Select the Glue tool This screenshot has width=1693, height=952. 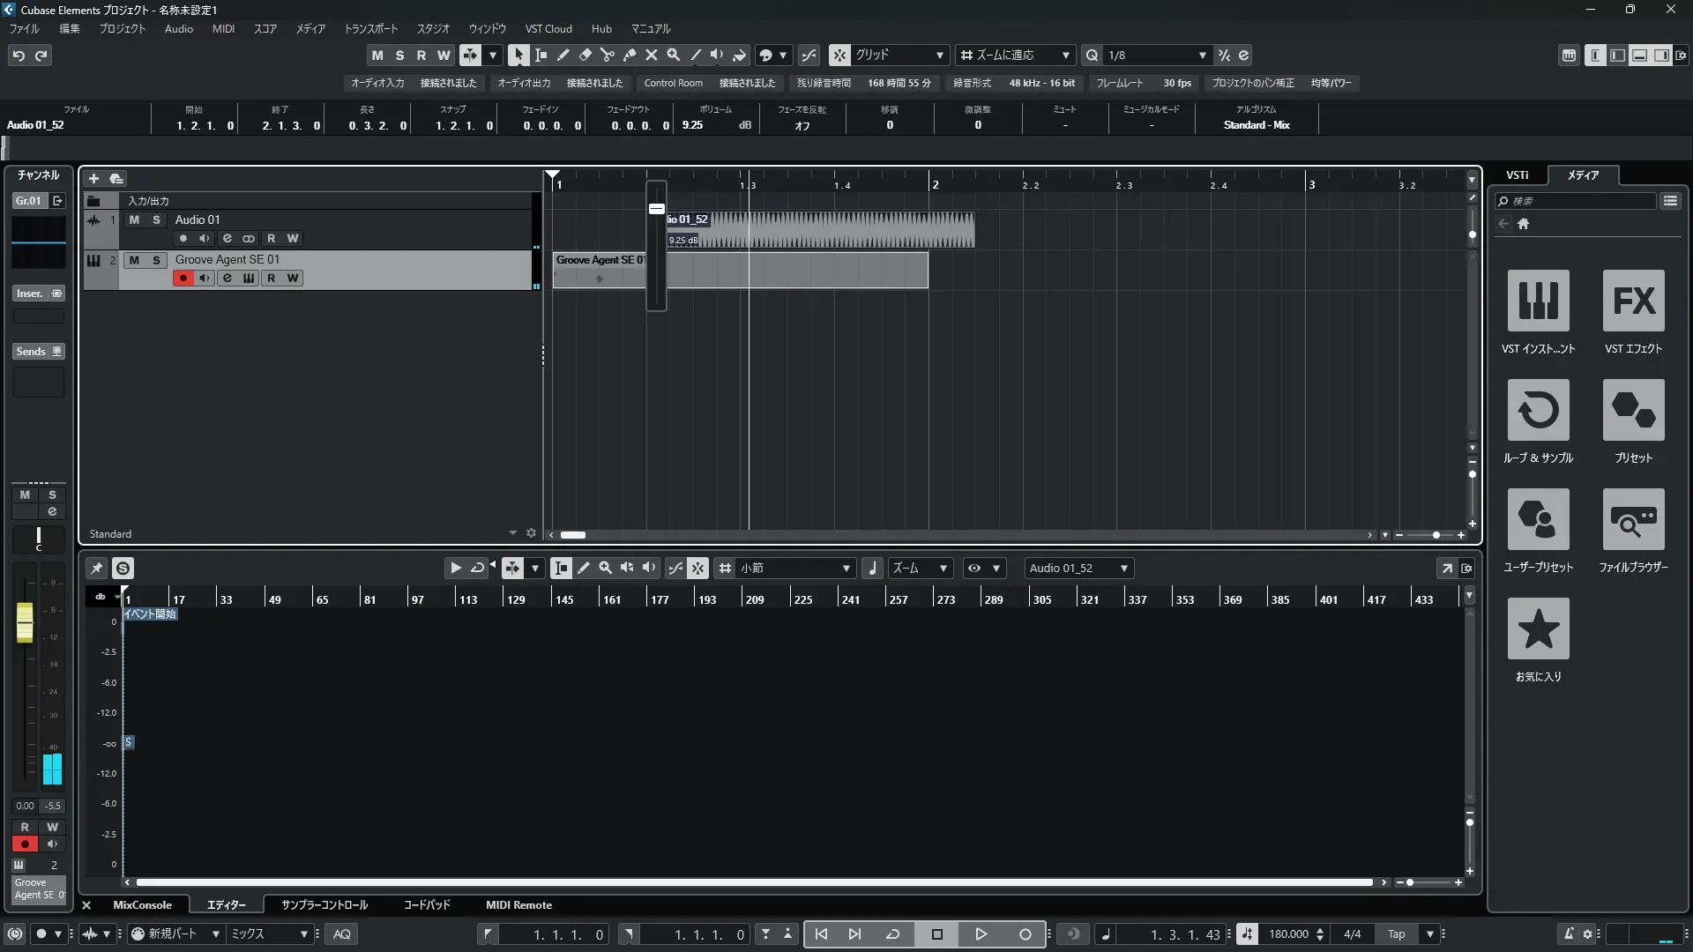point(629,55)
